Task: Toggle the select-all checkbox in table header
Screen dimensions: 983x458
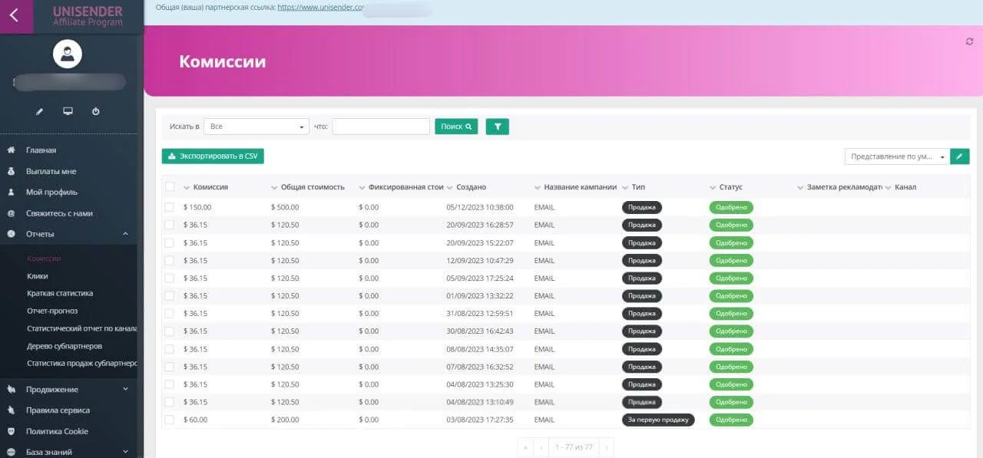Action: (170, 187)
